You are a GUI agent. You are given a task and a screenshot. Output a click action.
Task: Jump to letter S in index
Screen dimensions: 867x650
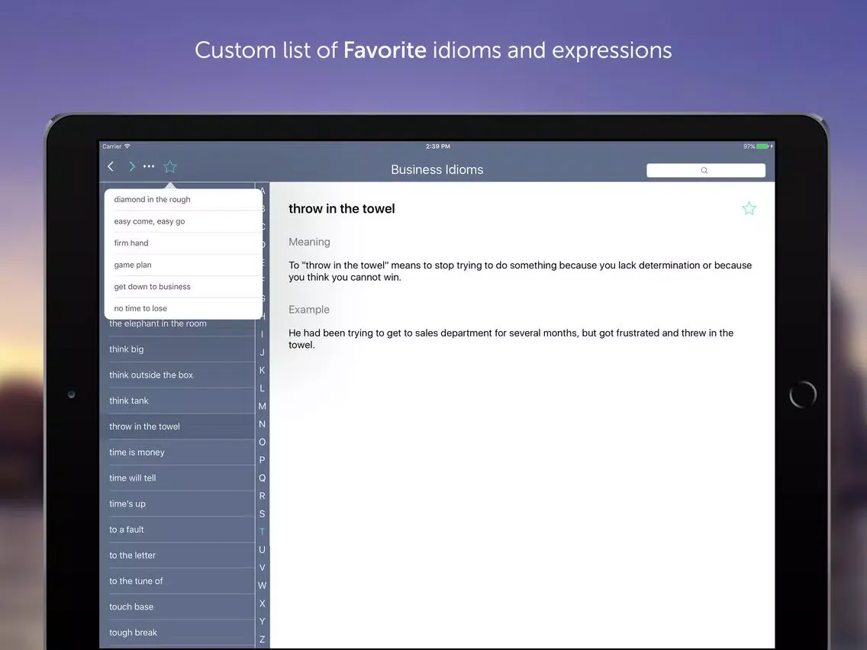tap(262, 513)
